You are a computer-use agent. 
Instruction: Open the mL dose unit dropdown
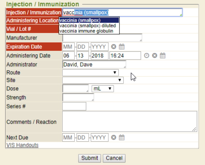pyautogui.click(x=103, y=89)
